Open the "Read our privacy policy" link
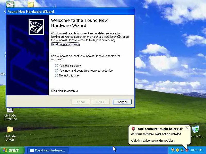This screenshot has width=206, height=154. tap(65, 44)
